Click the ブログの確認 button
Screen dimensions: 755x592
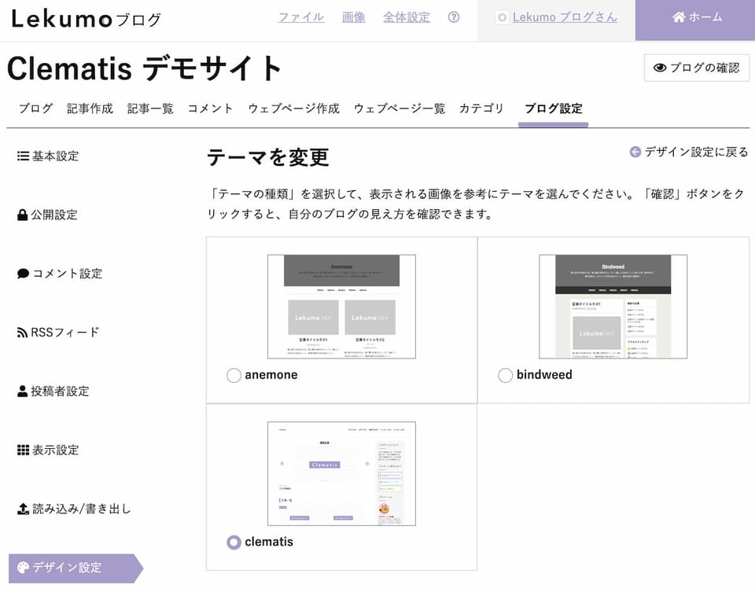pos(697,68)
